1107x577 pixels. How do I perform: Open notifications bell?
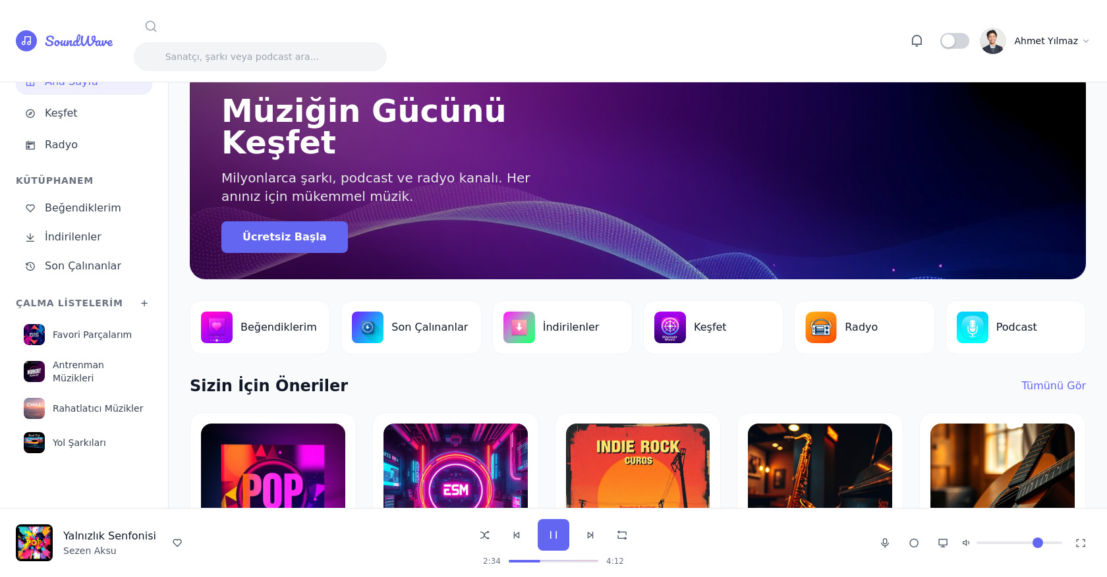click(x=917, y=41)
